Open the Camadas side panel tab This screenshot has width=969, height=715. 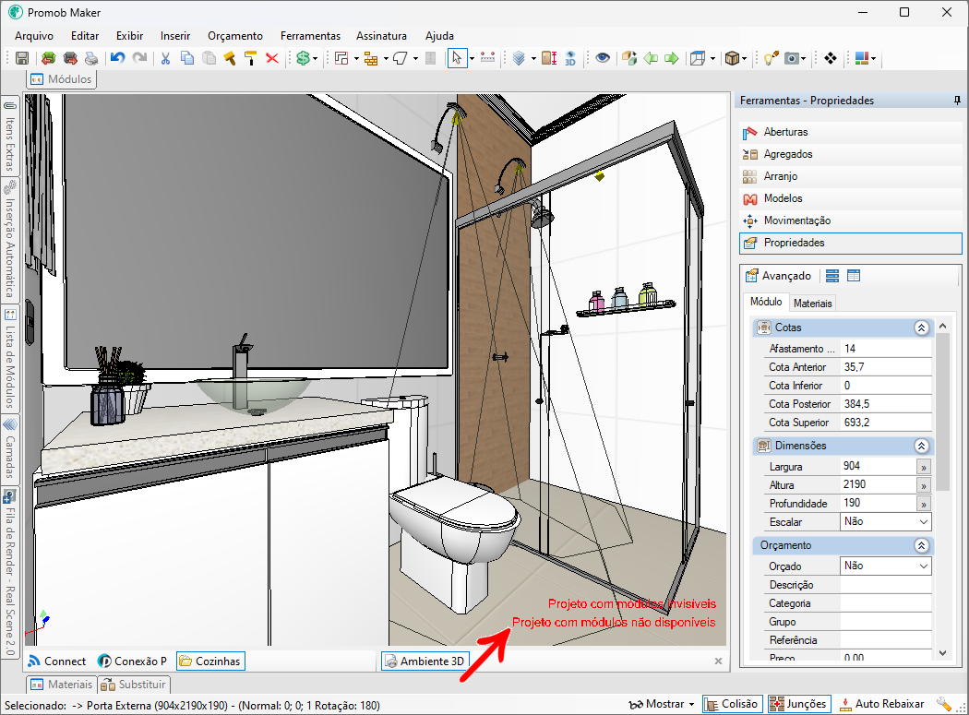pos(10,449)
